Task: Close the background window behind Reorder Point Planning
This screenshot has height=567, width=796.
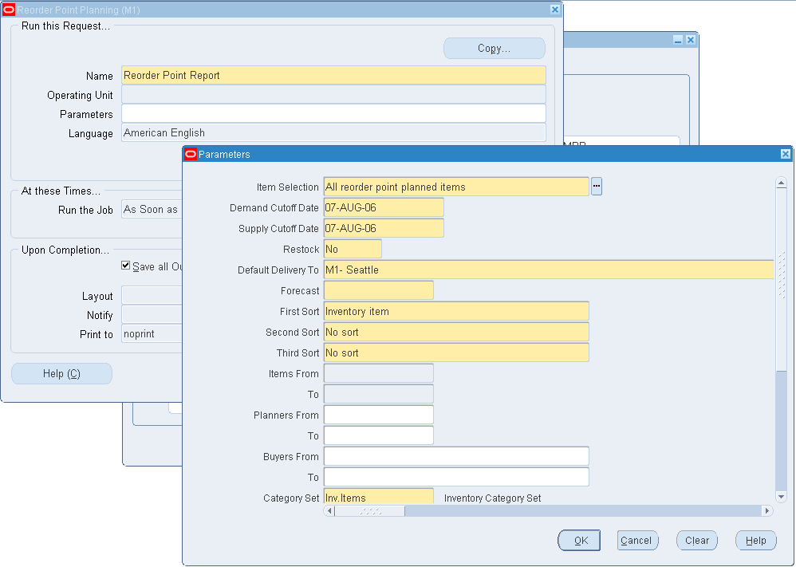Action: tap(691, 40)
